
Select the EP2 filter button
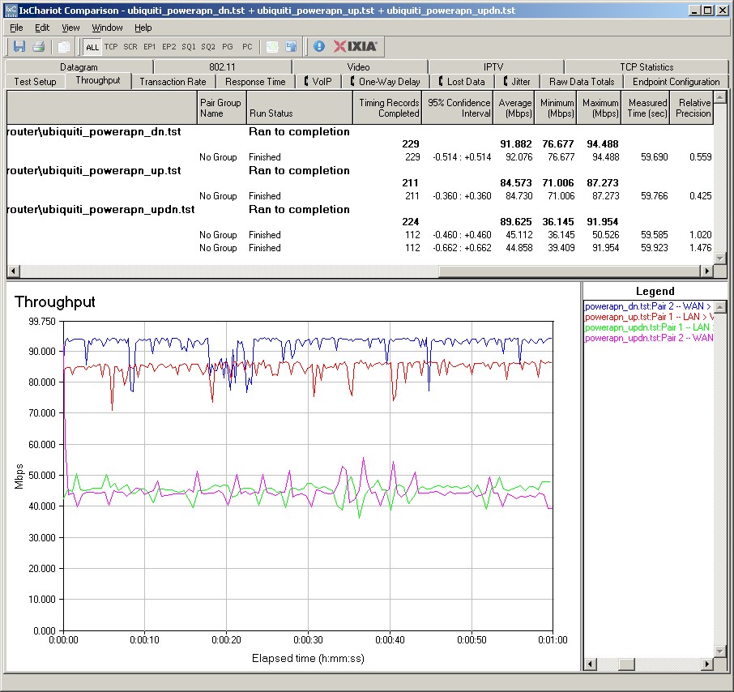(x=169, y=47)
